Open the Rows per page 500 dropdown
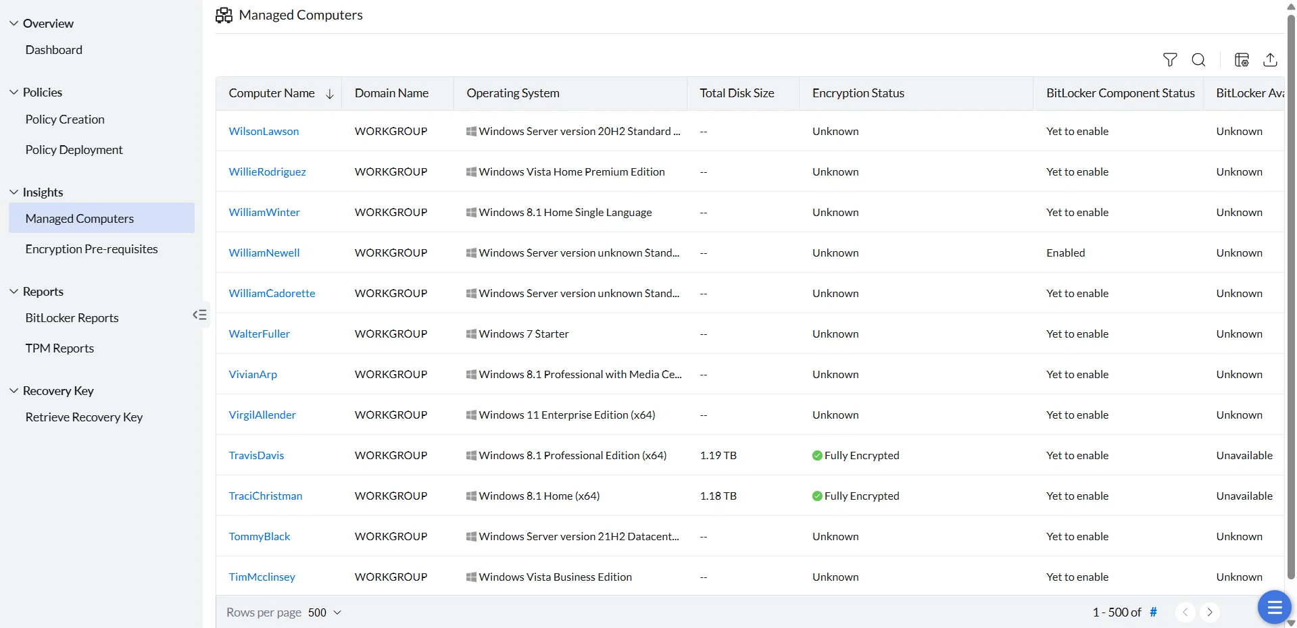 (x=324, y=612)
